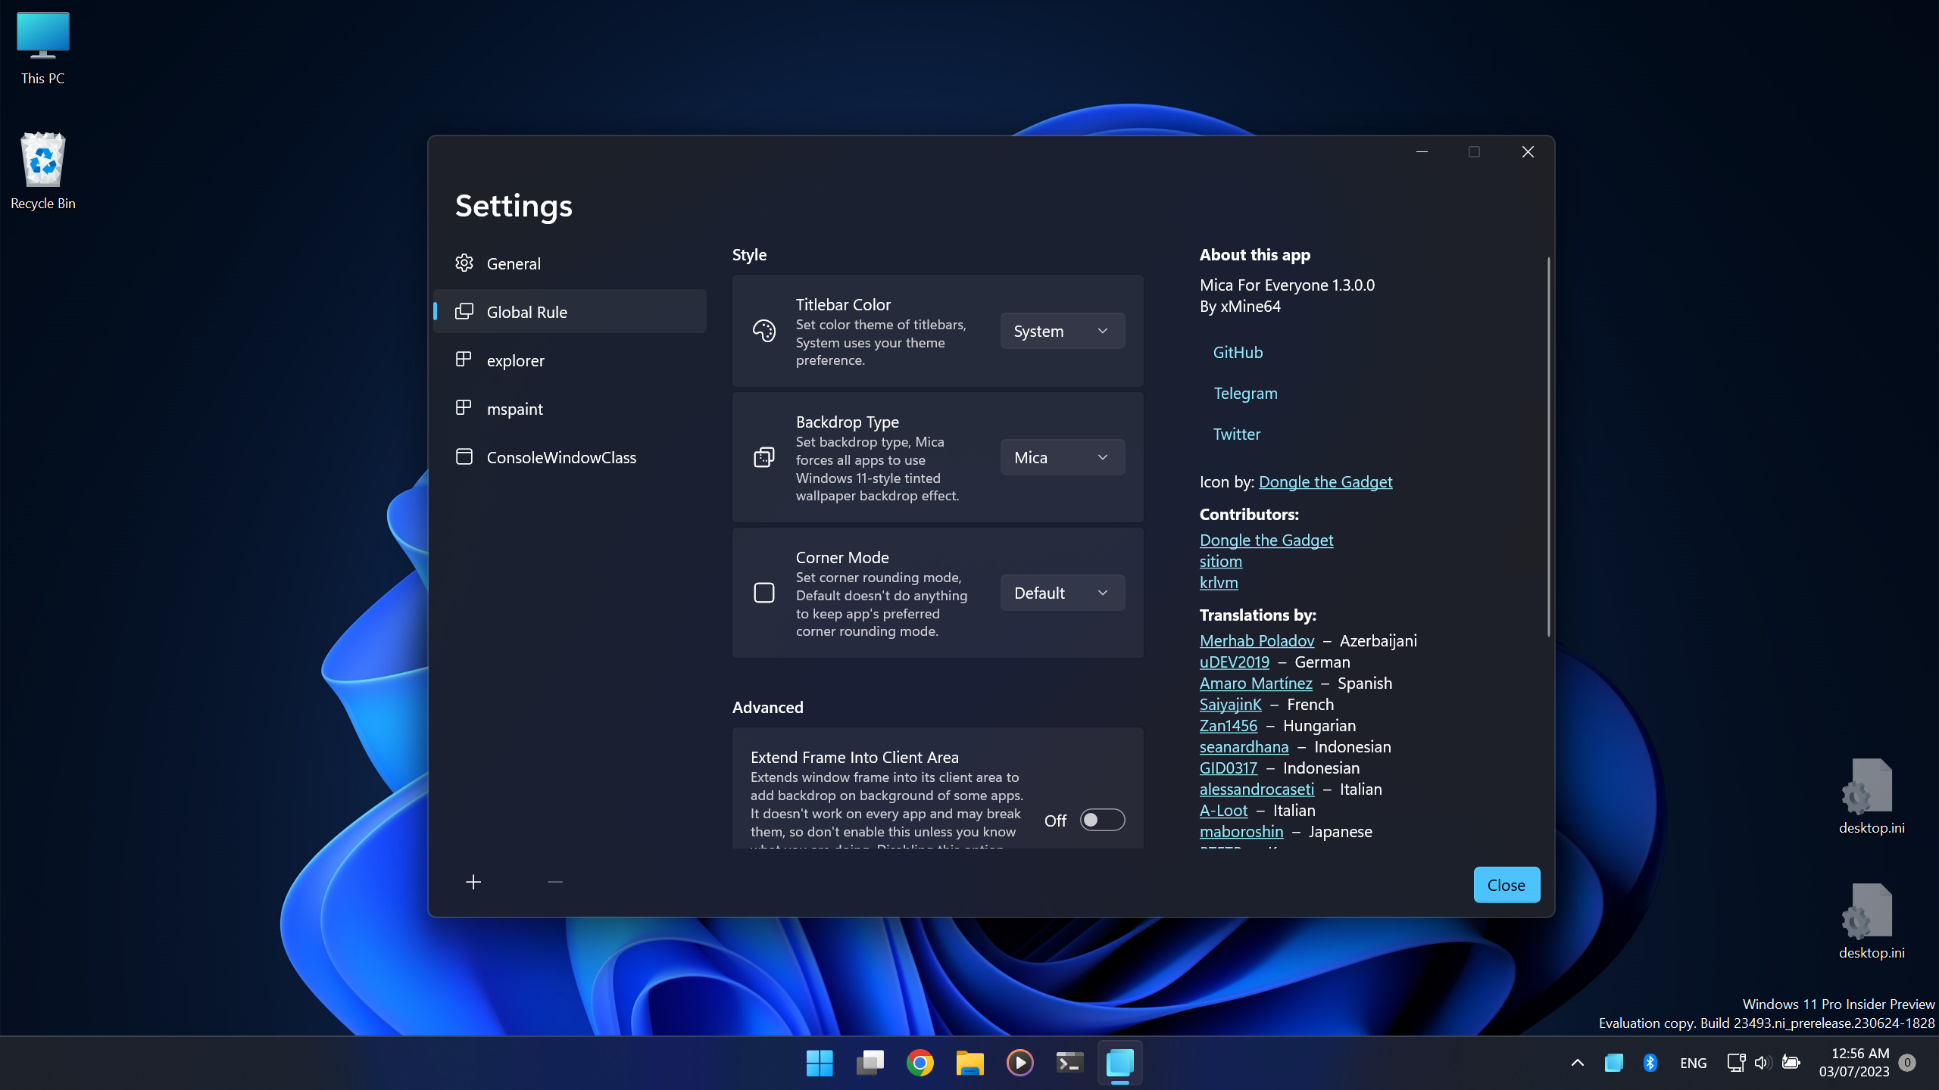Open File Explorer from the taskbar
This screenshot has height=1090, width=1939.
[969, 1063]
